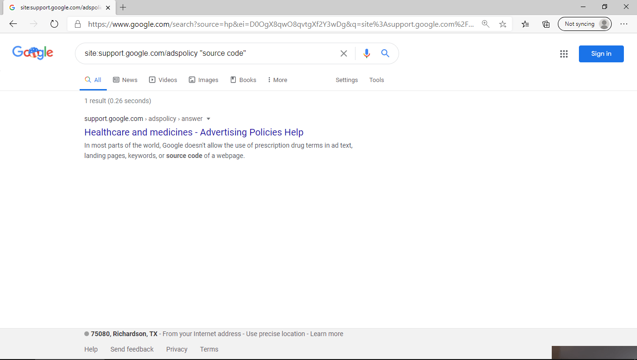The width and height of the screenshot is (637, 360).
Task: Add this page to favorites
Action: tap(503, 24)
